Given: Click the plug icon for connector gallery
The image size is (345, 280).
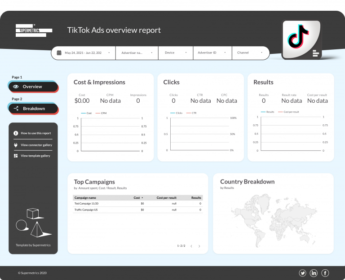Looking at the screenshot, I should pos(16,145).
